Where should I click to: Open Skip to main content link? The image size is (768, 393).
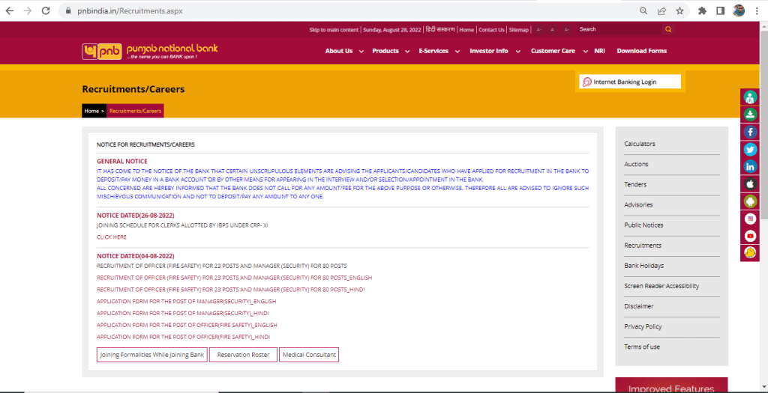[x=334, y=30]
